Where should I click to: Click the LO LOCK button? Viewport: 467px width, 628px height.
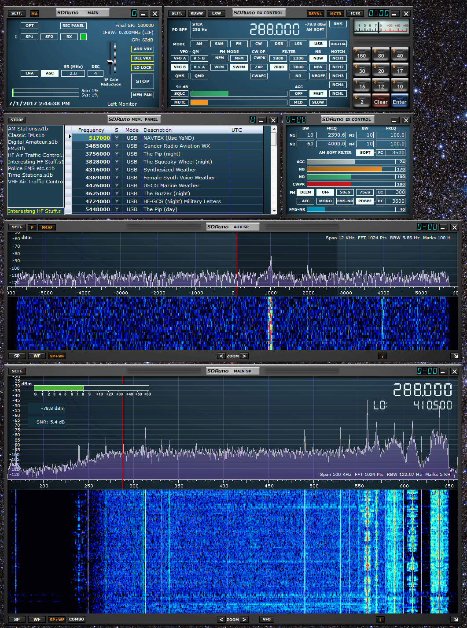(143, 67)
